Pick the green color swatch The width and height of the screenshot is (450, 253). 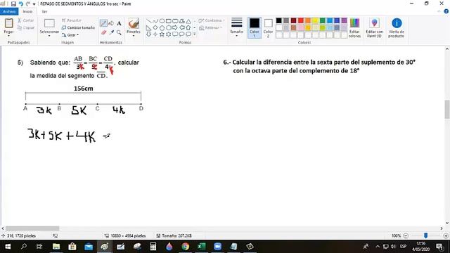[x=322, y=20]
